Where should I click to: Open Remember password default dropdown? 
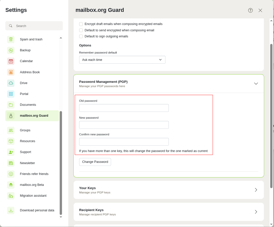point(122,60)
